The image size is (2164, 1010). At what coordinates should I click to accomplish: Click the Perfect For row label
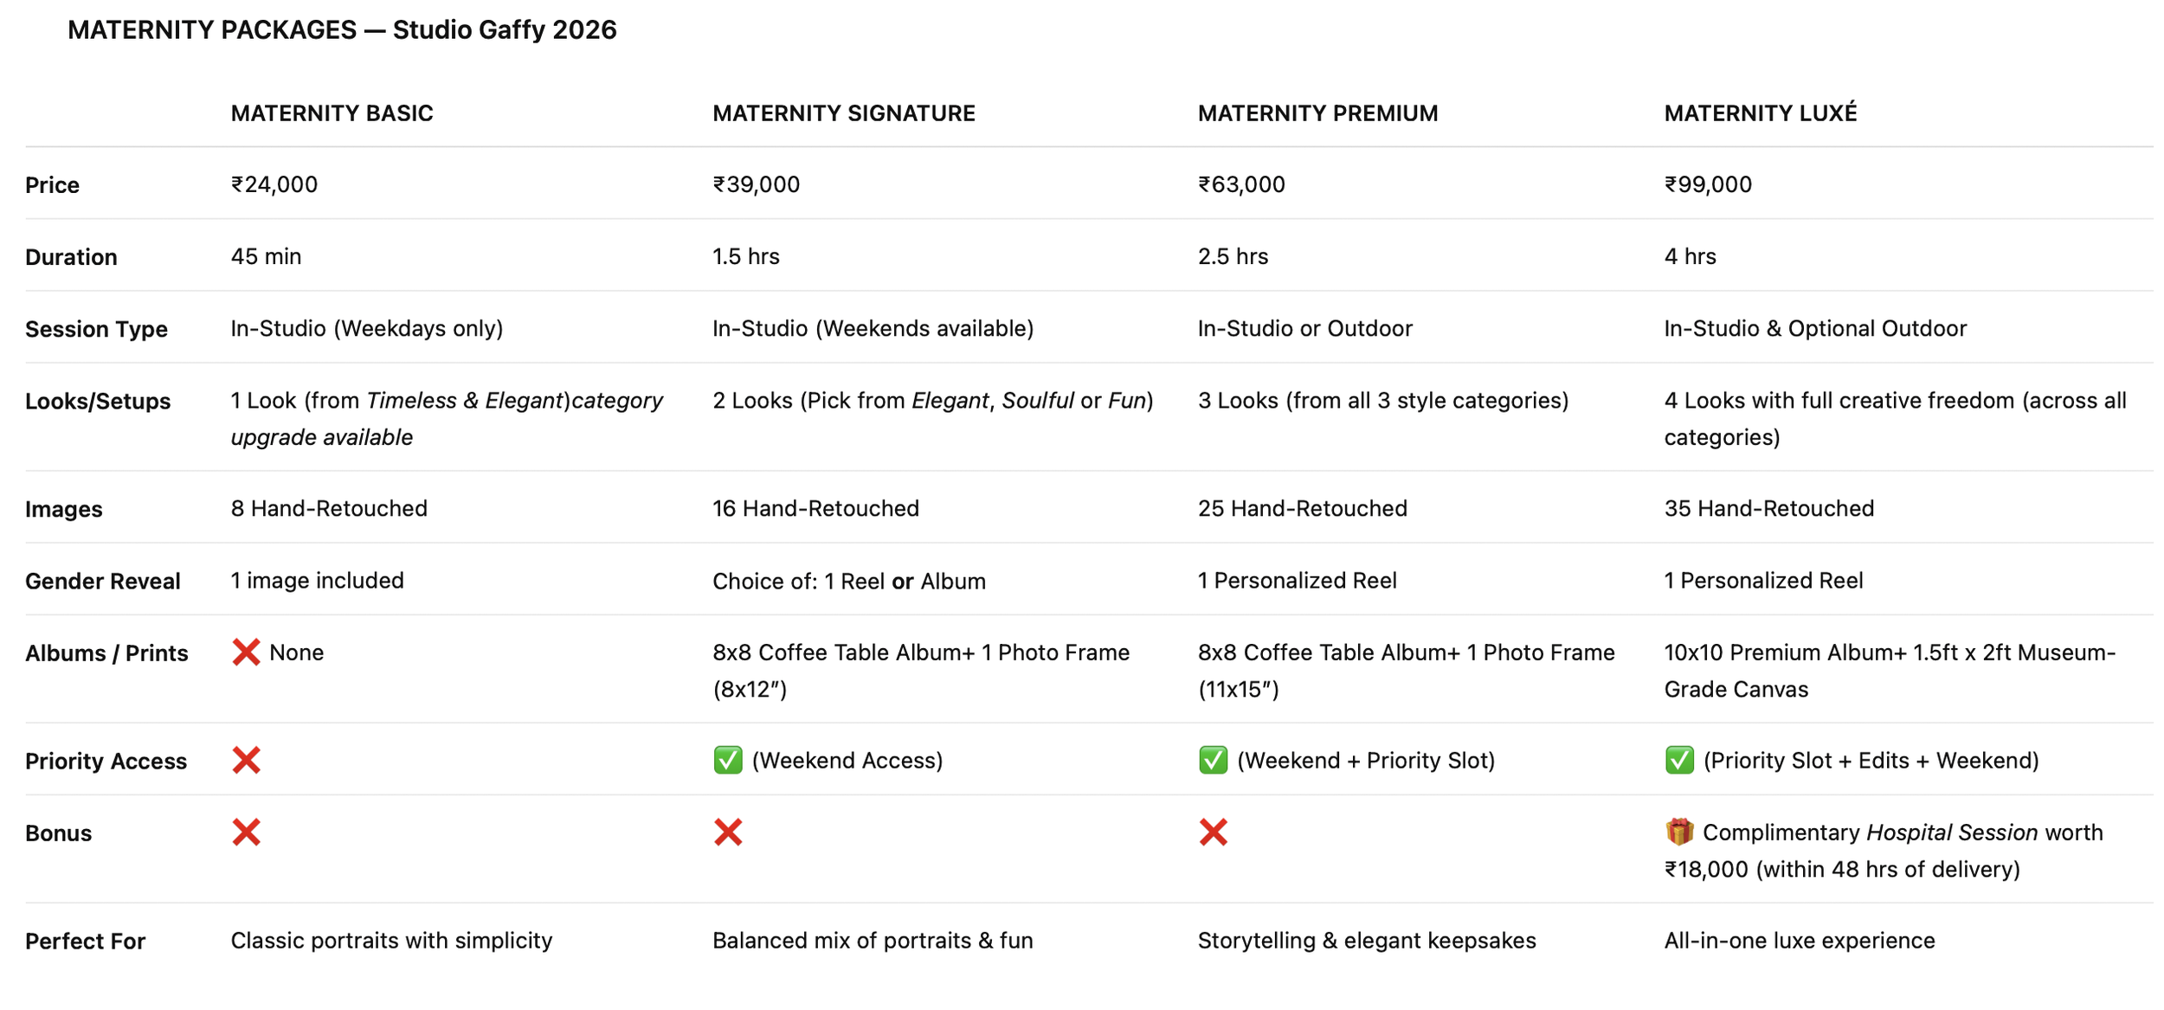pyautogui.click(x=85, y=942)
